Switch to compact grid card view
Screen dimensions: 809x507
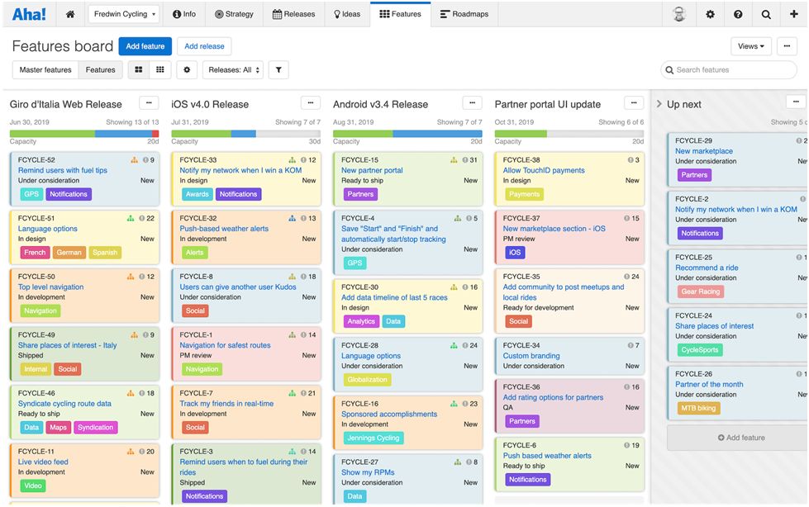(x=160, y=70)
